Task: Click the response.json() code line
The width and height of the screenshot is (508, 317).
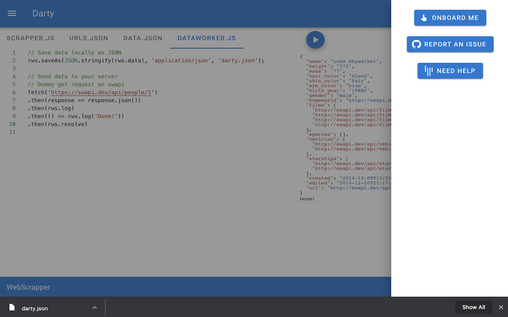Action: point(85,100)
